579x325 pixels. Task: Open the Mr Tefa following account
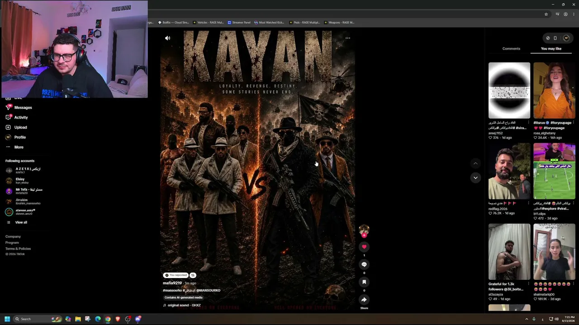(24, 191)
